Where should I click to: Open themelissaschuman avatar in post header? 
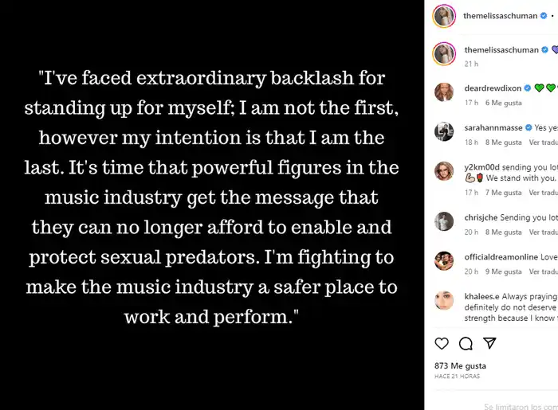[444, 15]
